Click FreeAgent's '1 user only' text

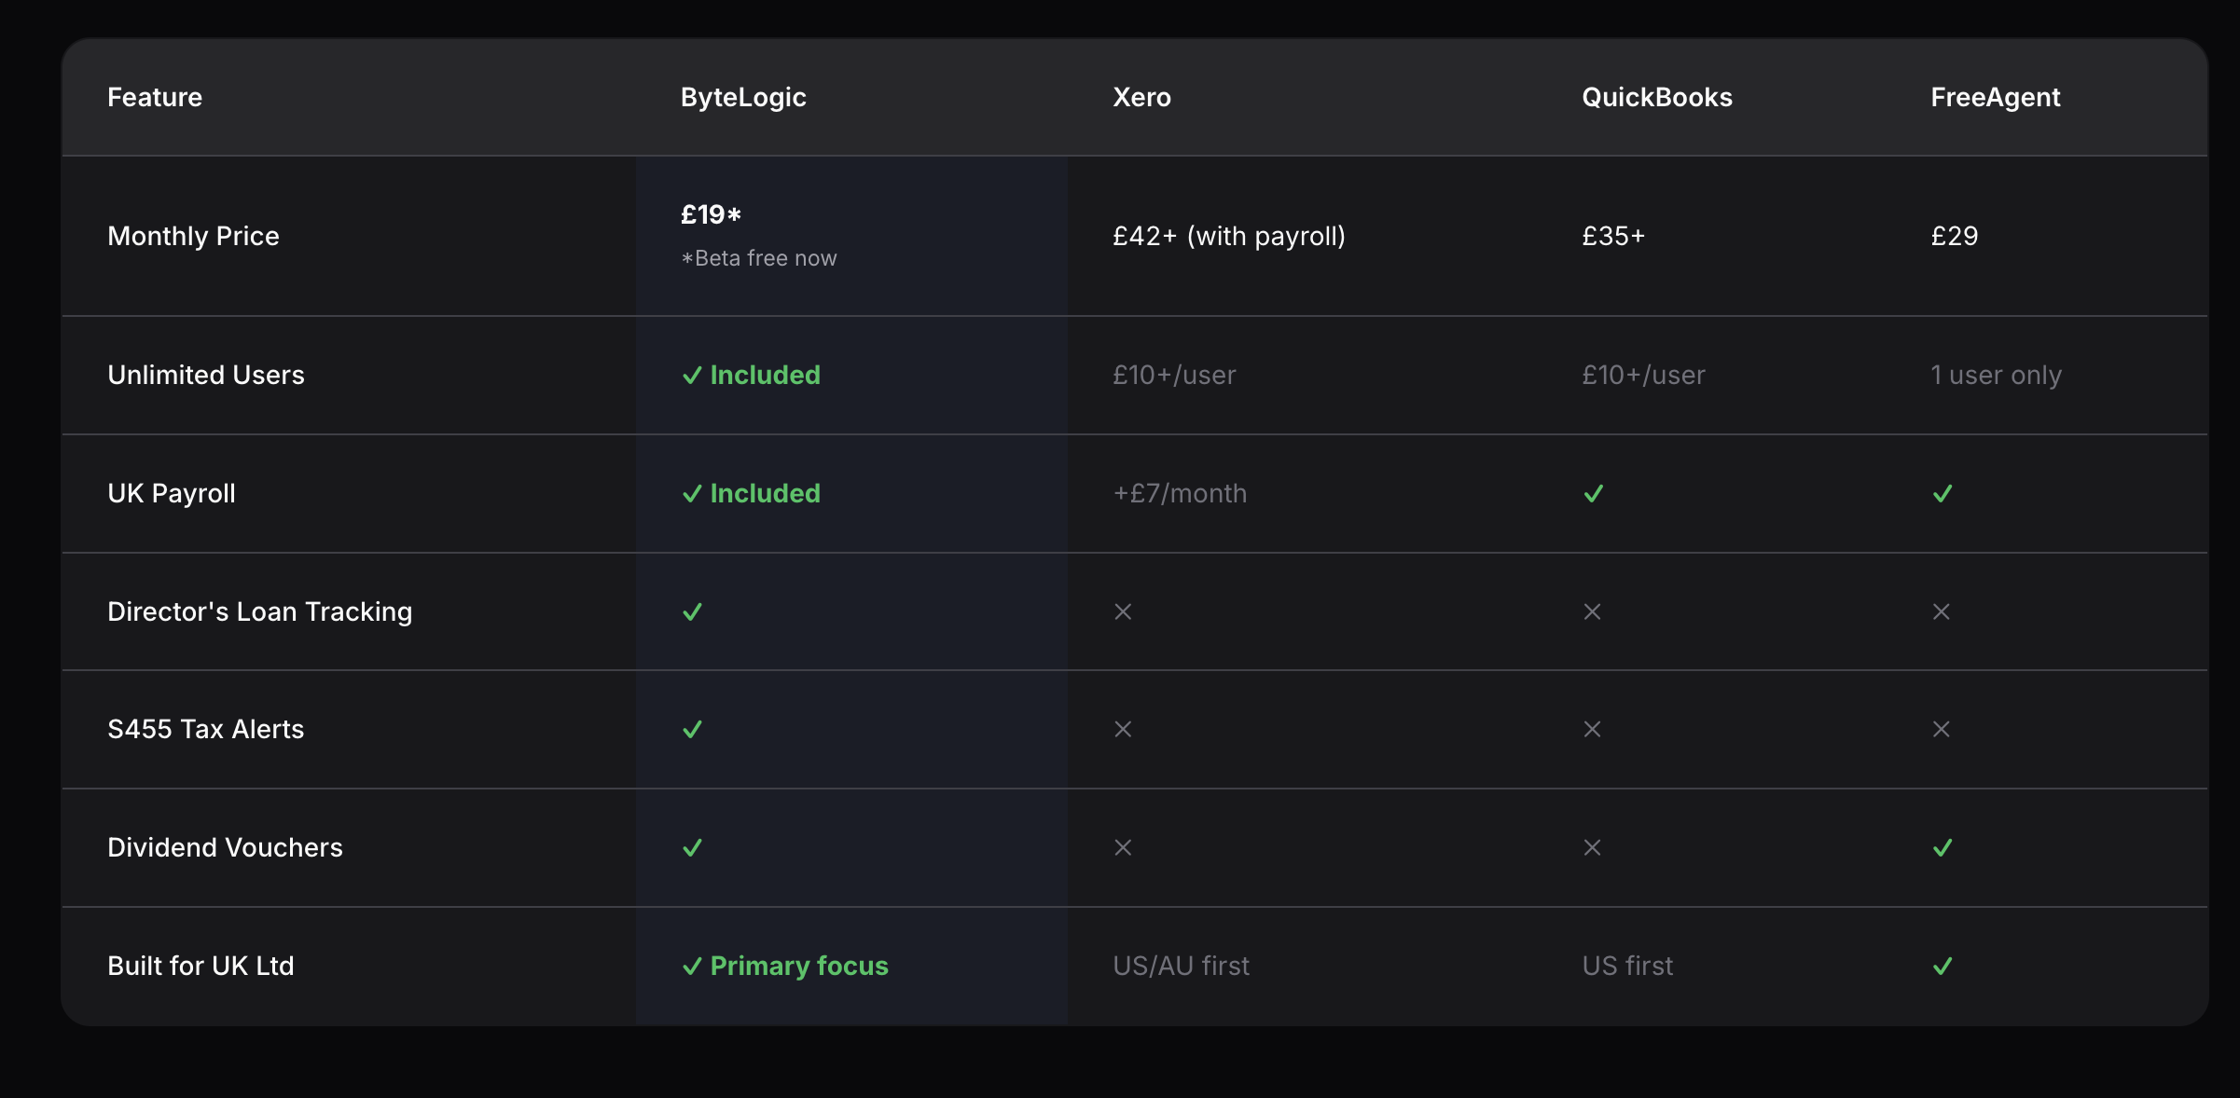(x=1996, y=375)
